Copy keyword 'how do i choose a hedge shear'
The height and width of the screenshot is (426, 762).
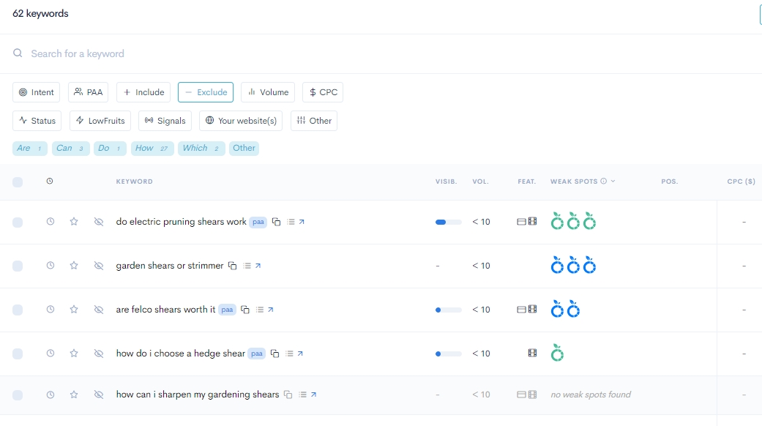(274, 354)
